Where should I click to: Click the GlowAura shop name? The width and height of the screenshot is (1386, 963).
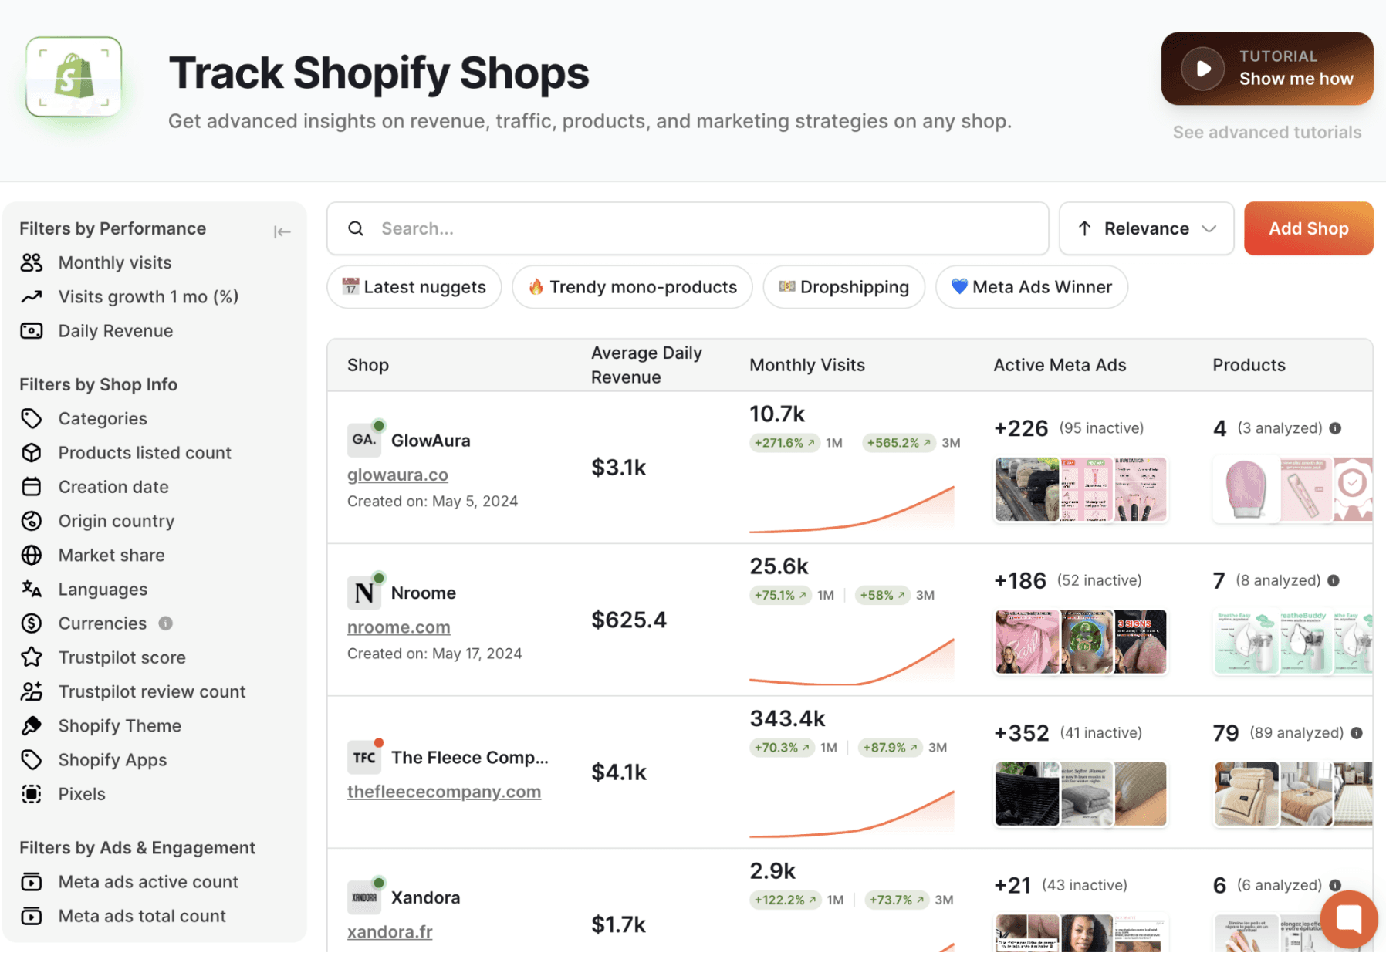(431, 441)
